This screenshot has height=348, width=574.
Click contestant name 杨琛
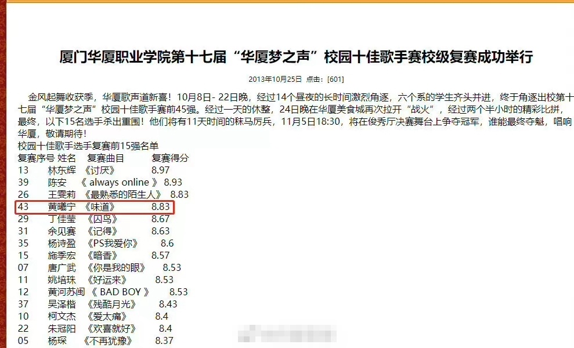coord(57,340)
